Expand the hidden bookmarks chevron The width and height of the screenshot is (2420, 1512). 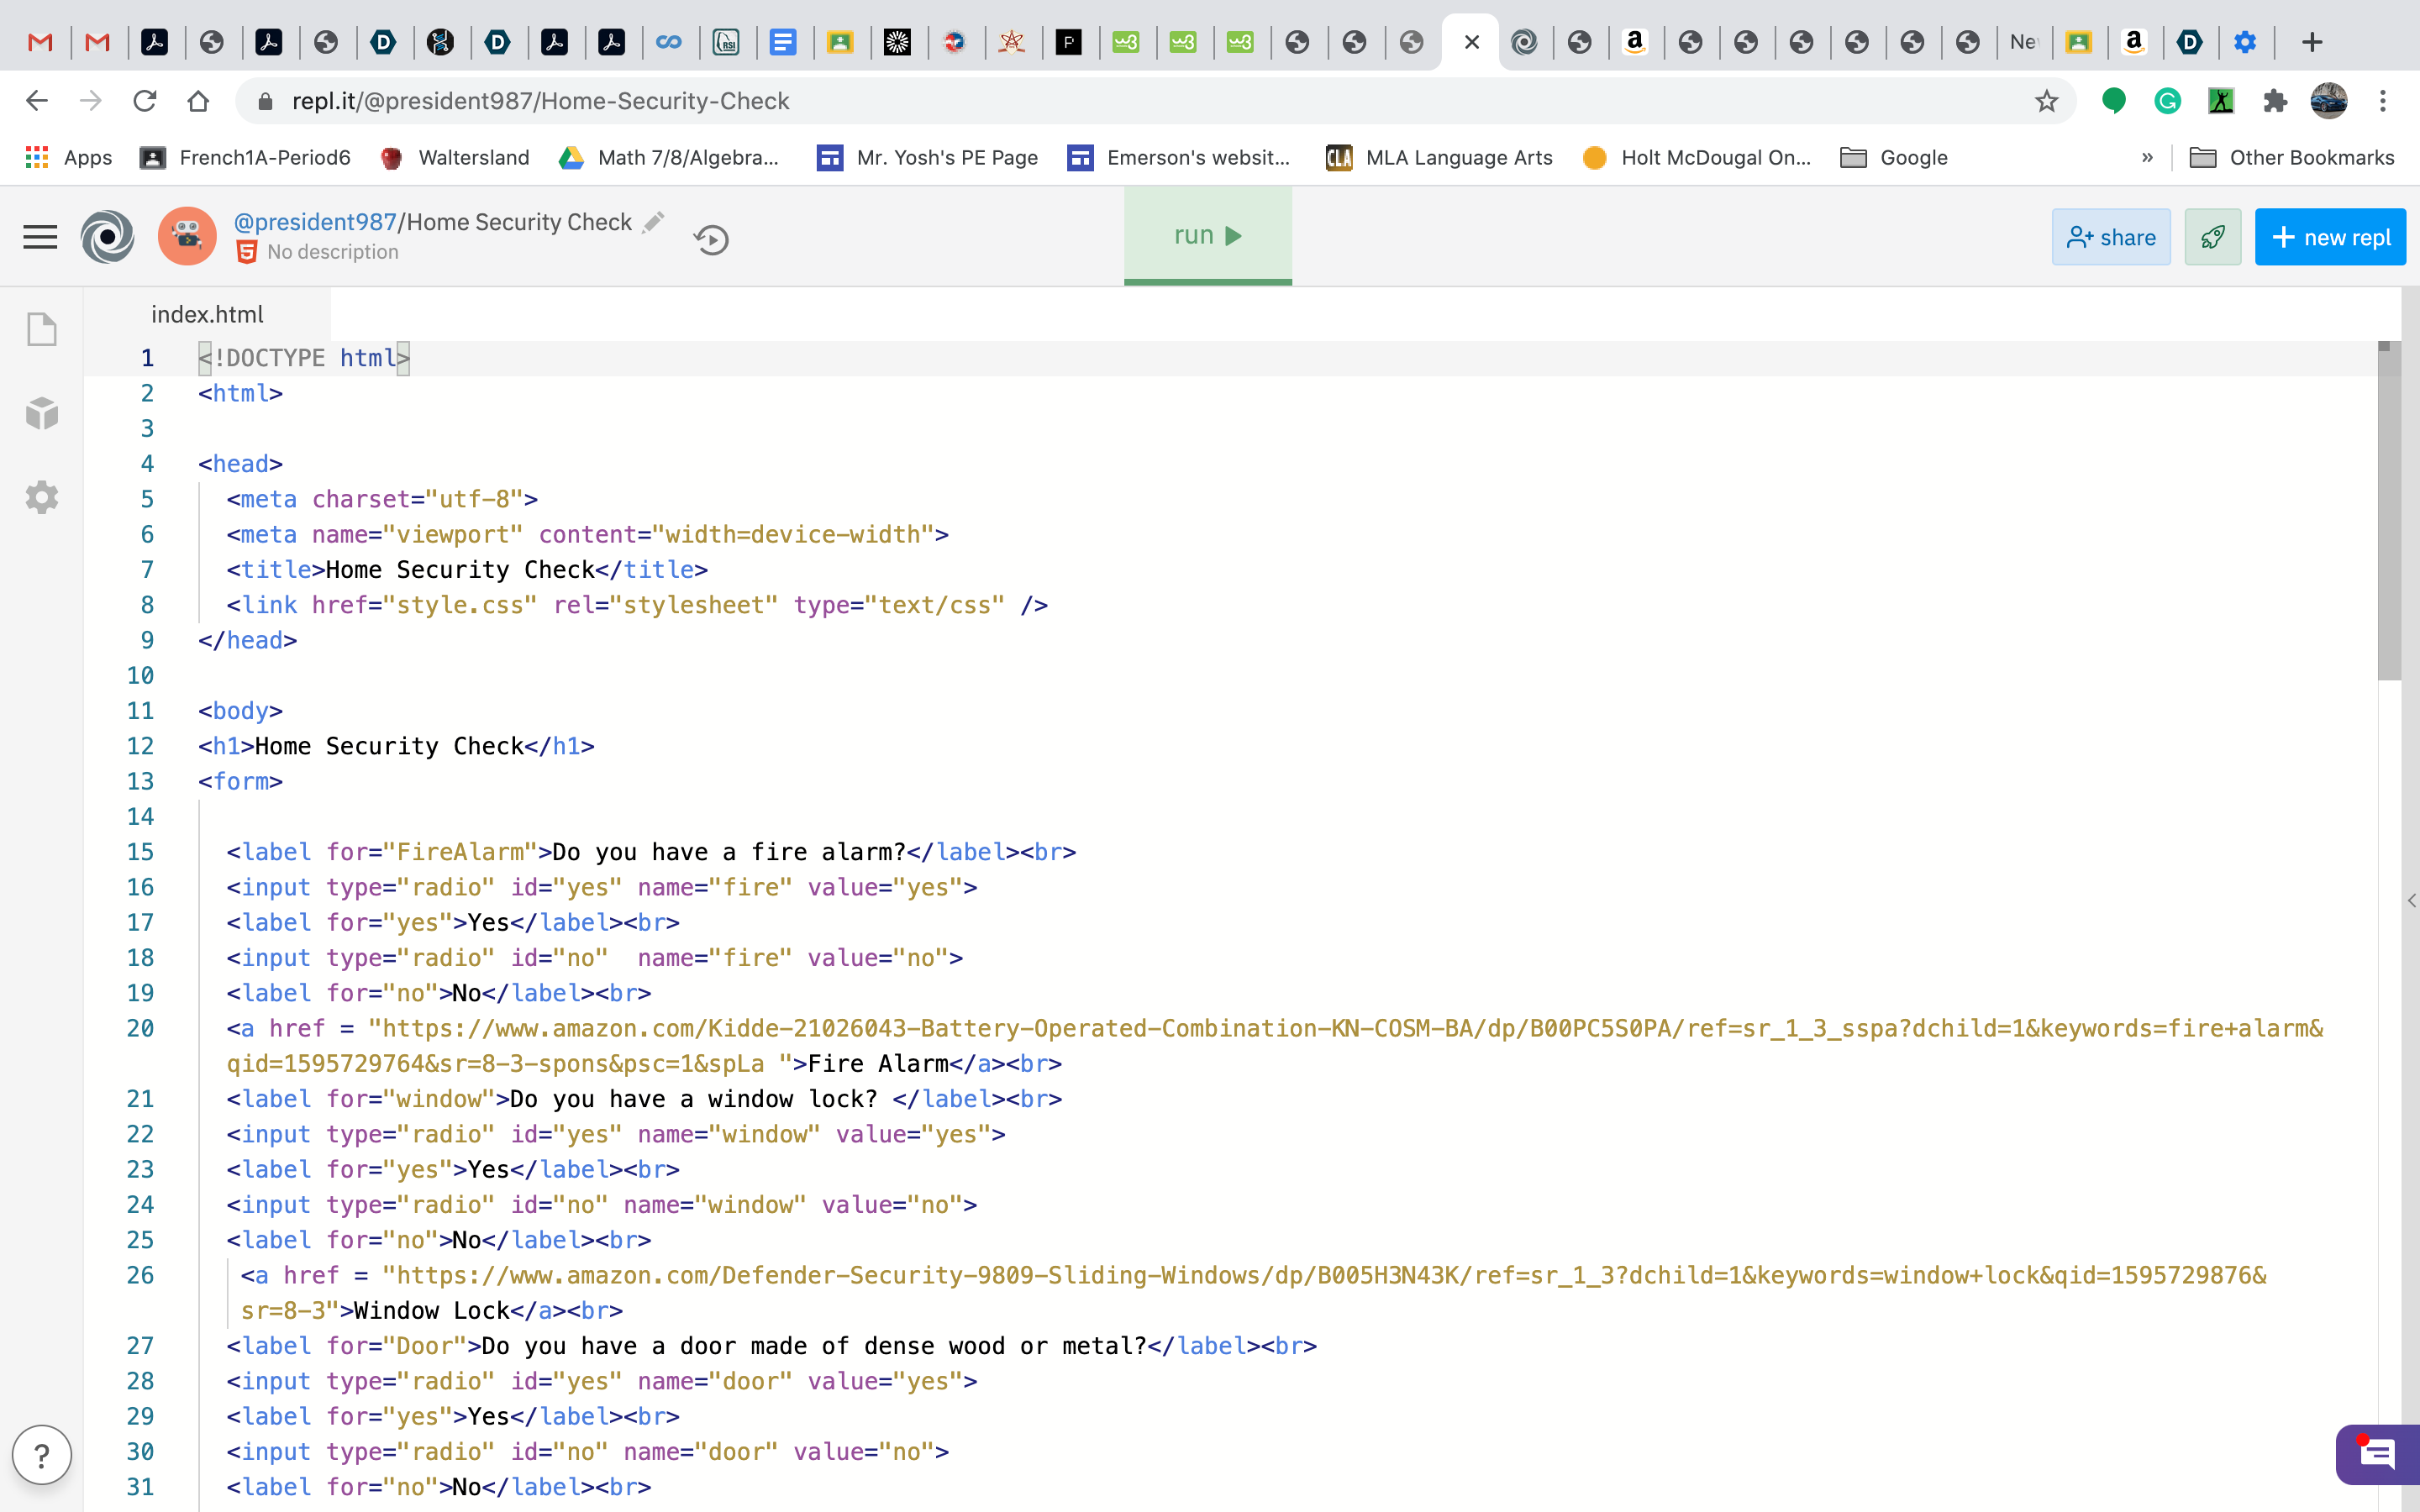coord(2147,158)
